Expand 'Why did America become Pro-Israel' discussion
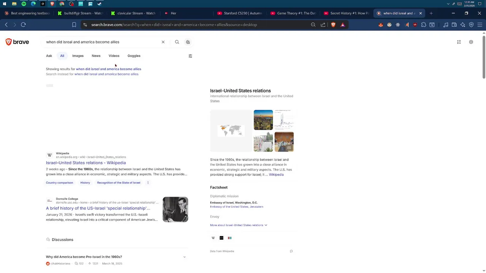The width and height of the screenshot is (486, 273). pyautogui.click(x=185, y=257)
